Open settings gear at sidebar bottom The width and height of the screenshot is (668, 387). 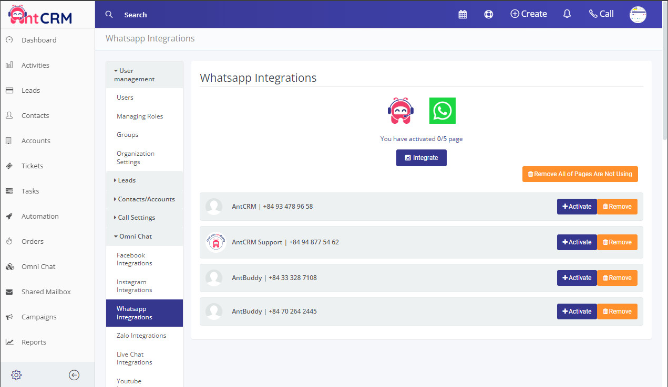point(16,375)
